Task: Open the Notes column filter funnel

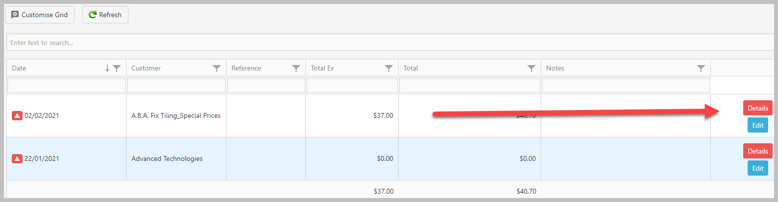Action: tap(701, 68)
